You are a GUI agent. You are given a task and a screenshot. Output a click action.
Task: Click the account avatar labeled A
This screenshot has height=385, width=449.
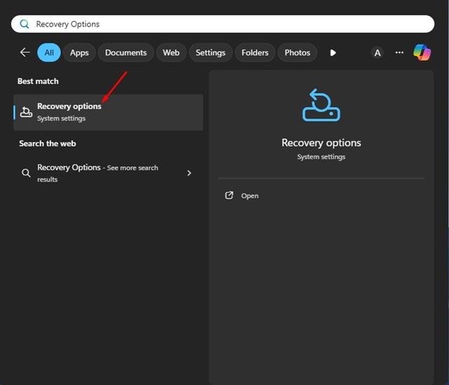tap(377, 53)
